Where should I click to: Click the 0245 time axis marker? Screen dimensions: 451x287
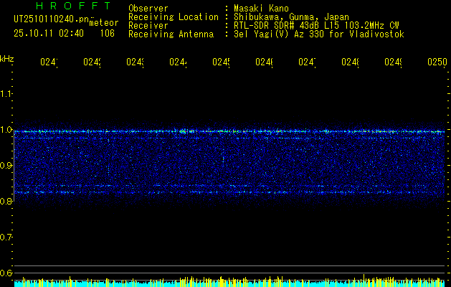tap(221, 62)
